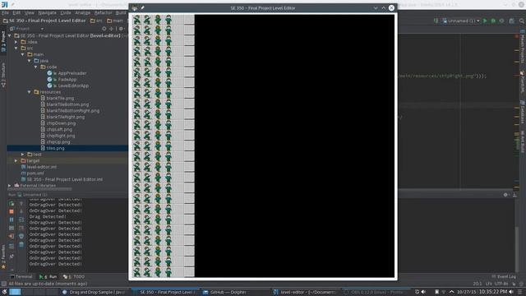Click the AppPreloader class icon in tree
The image size is (526, 296).
click(49, 73)
